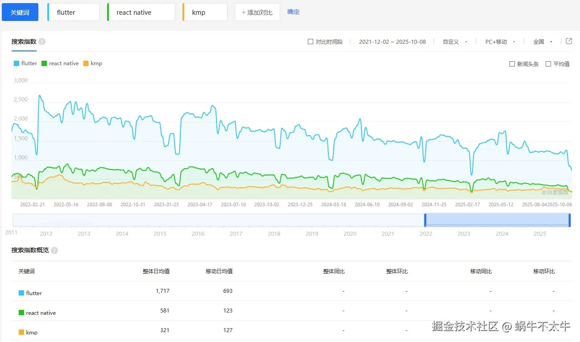Click the selected blue range on timeline
Viewport: 580px width, 342px height.
coord(497,220)
